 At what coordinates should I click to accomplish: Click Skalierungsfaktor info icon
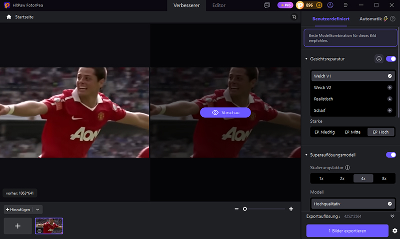pyautogui.click(x=347, y=168)
